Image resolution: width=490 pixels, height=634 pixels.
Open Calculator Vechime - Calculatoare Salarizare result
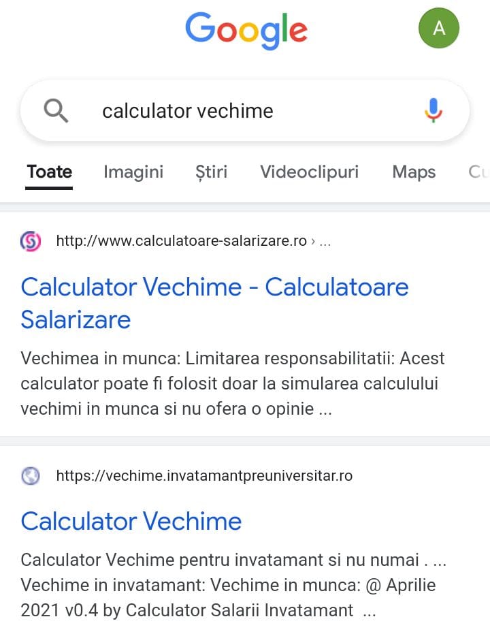tap(214, 303)
